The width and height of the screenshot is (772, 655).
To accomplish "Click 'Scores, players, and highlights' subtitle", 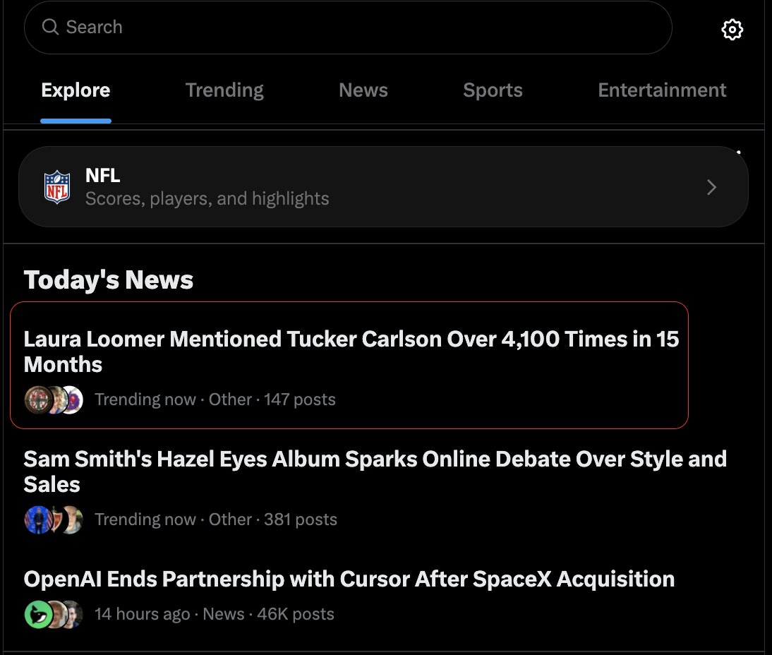I will 207,198.
